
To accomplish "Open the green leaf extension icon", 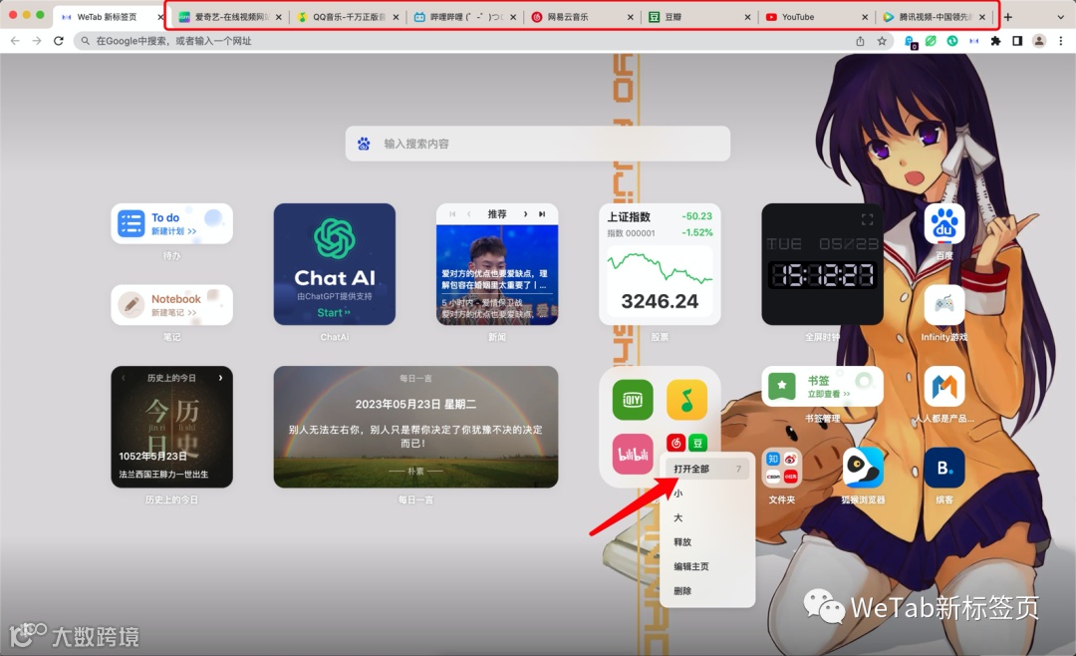I will [931, 41].
